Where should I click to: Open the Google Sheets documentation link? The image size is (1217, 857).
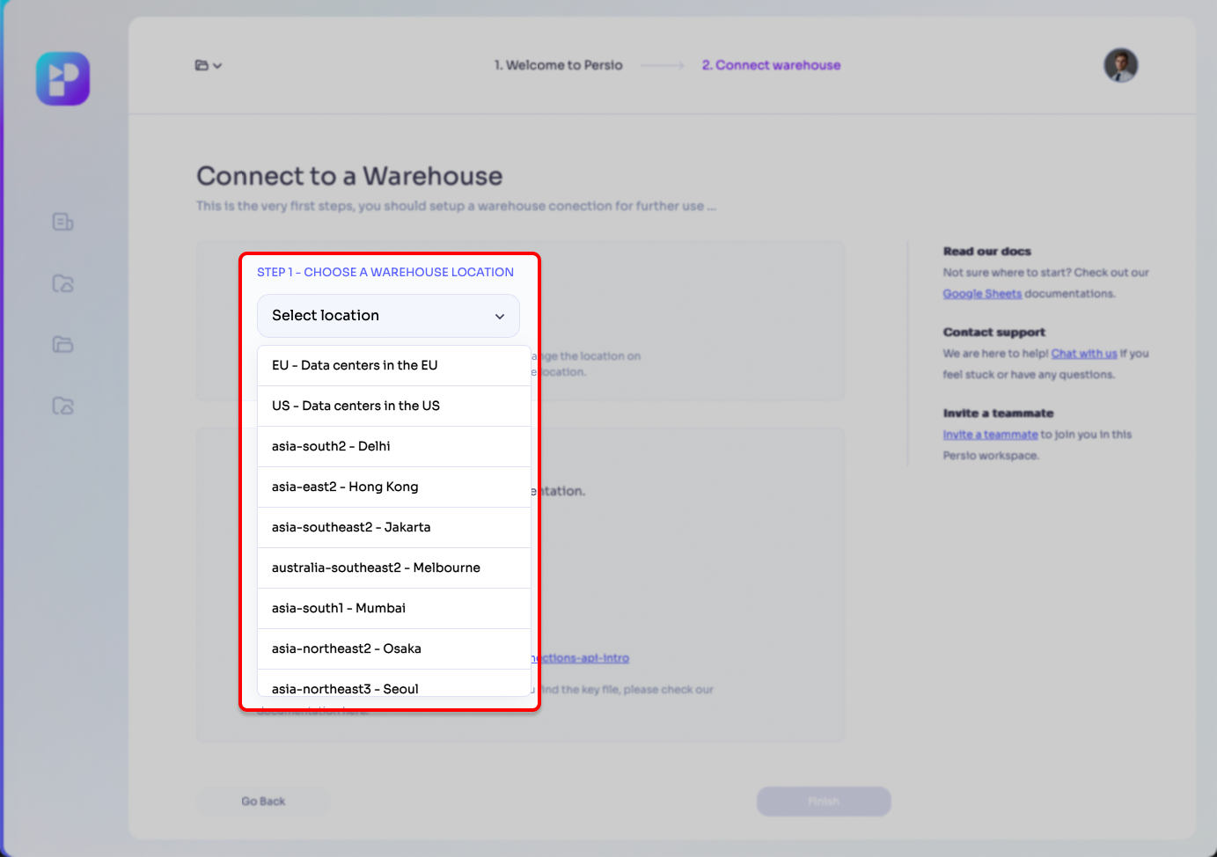click(x=982, y=293)
